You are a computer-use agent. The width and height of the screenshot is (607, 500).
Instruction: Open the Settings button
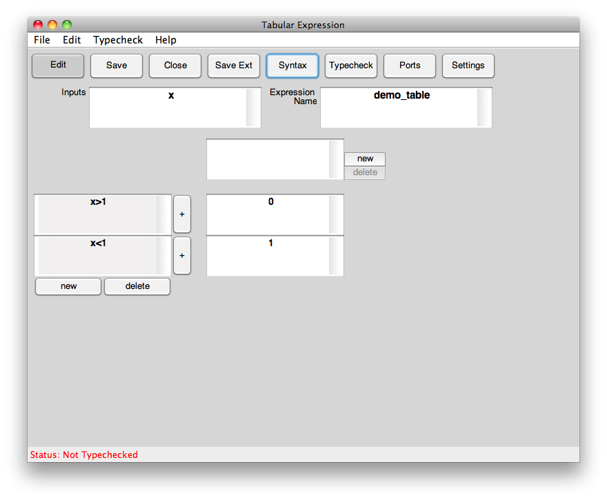coord(468,66)
